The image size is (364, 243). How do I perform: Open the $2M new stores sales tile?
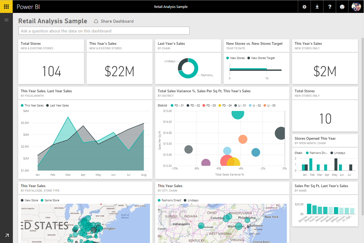click(x=325, y=62)
